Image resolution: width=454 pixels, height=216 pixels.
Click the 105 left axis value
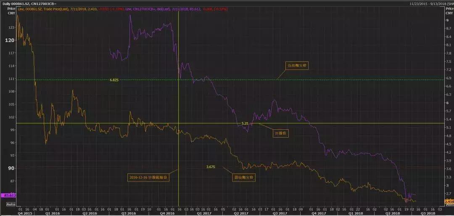(12, 104)
